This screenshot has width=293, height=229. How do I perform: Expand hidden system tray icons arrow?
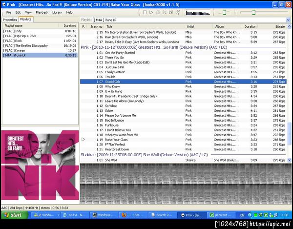(x=250, y=215)
